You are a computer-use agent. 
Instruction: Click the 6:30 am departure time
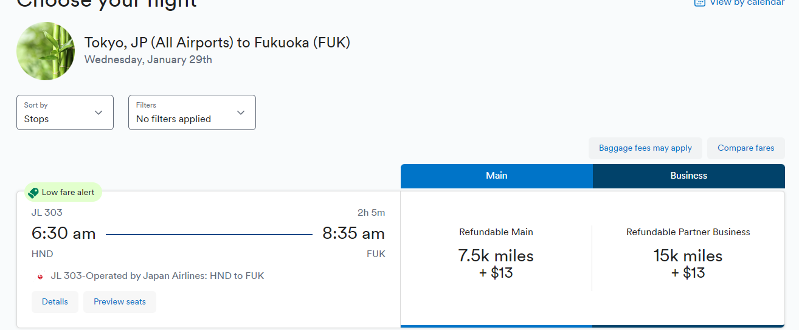tap(64, 233)
